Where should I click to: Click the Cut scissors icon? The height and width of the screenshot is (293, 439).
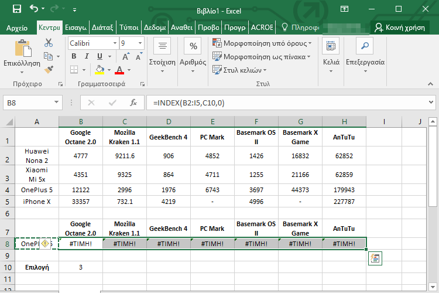49,43
